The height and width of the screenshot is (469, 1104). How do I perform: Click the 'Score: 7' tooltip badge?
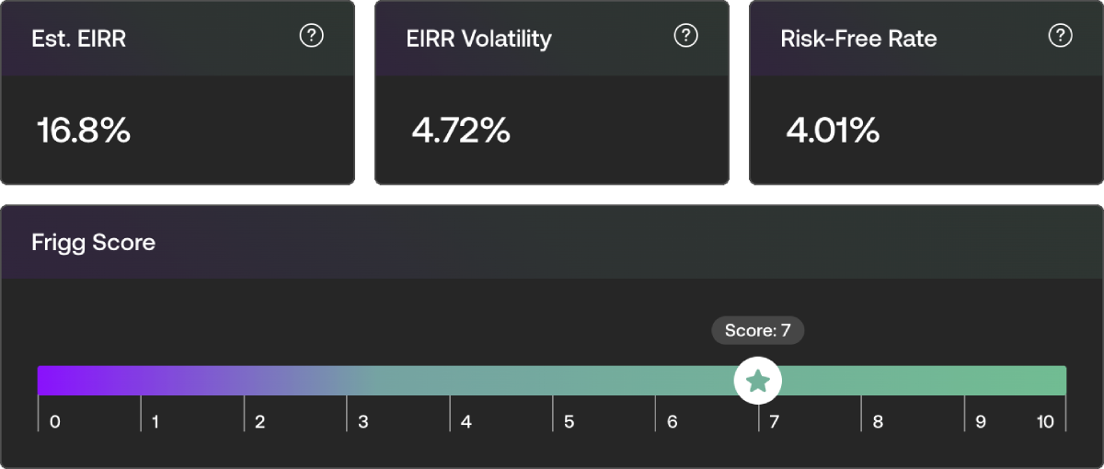(x=757, y=331)
